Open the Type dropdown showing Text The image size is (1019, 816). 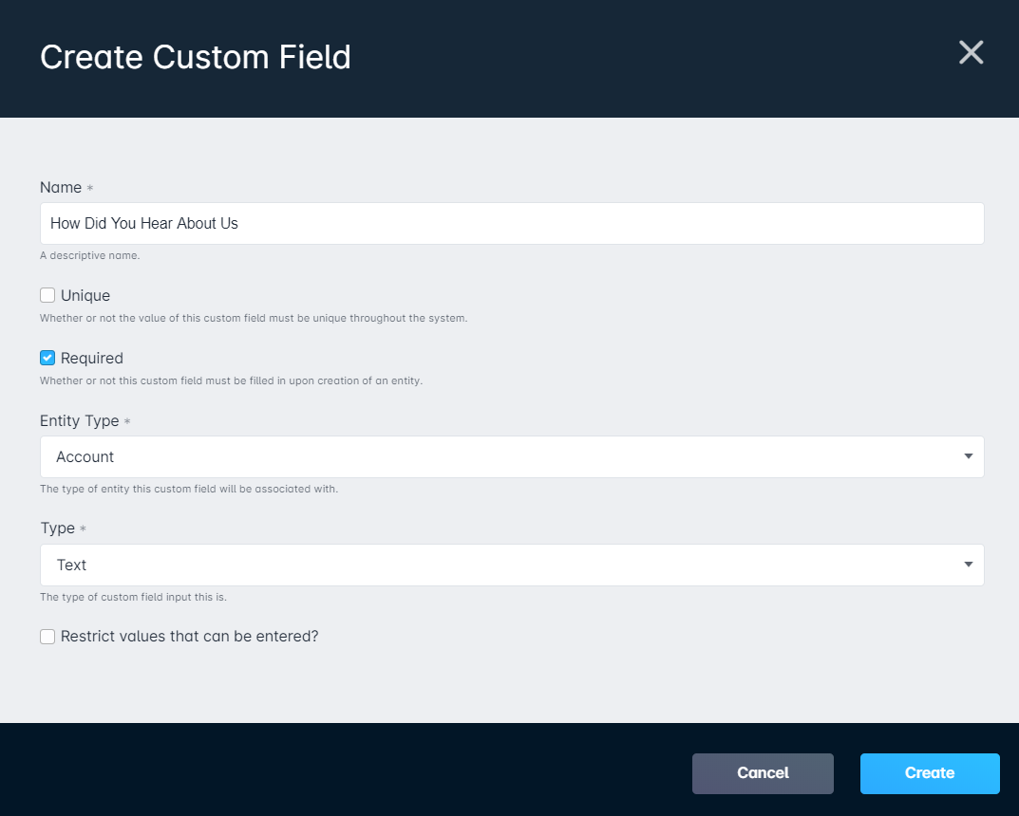click(x=512, y=565)
